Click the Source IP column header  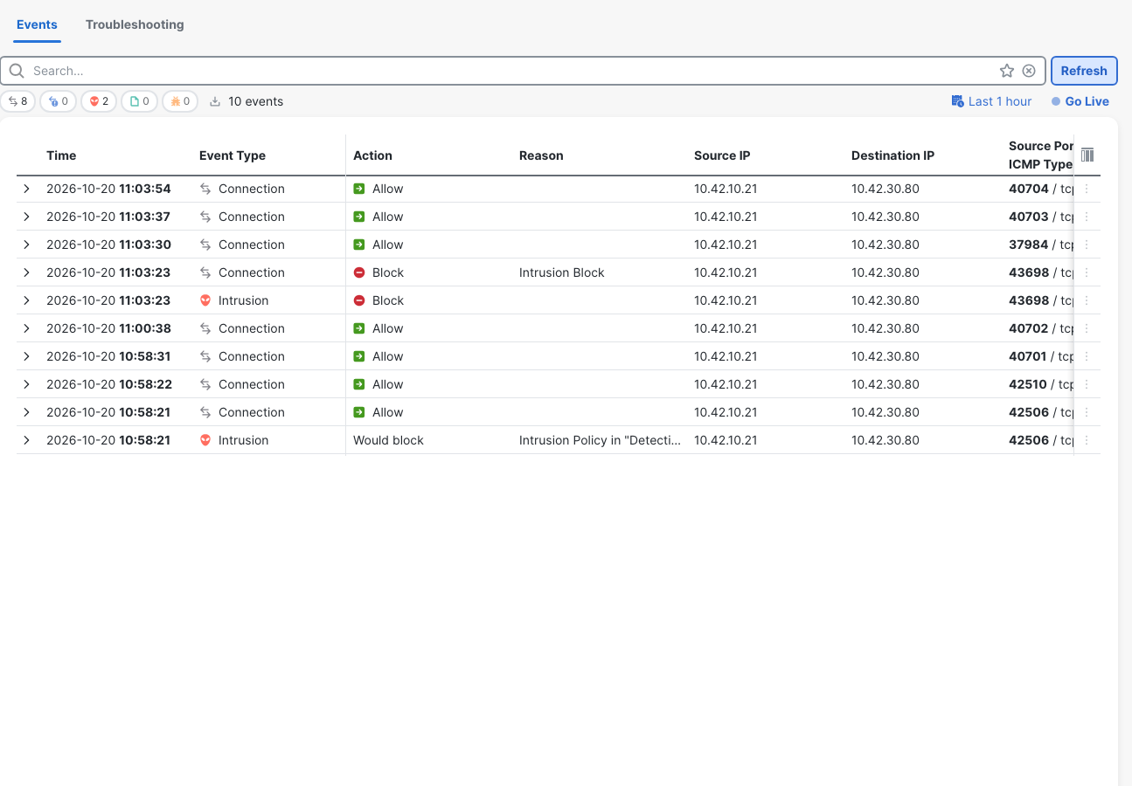pyautogui.click(x=722, y=155)
